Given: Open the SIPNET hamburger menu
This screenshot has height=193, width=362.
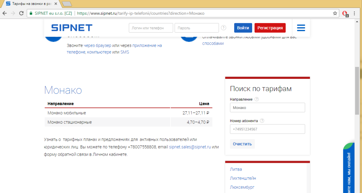Looking at the screenshot, I should pos(301,28).
